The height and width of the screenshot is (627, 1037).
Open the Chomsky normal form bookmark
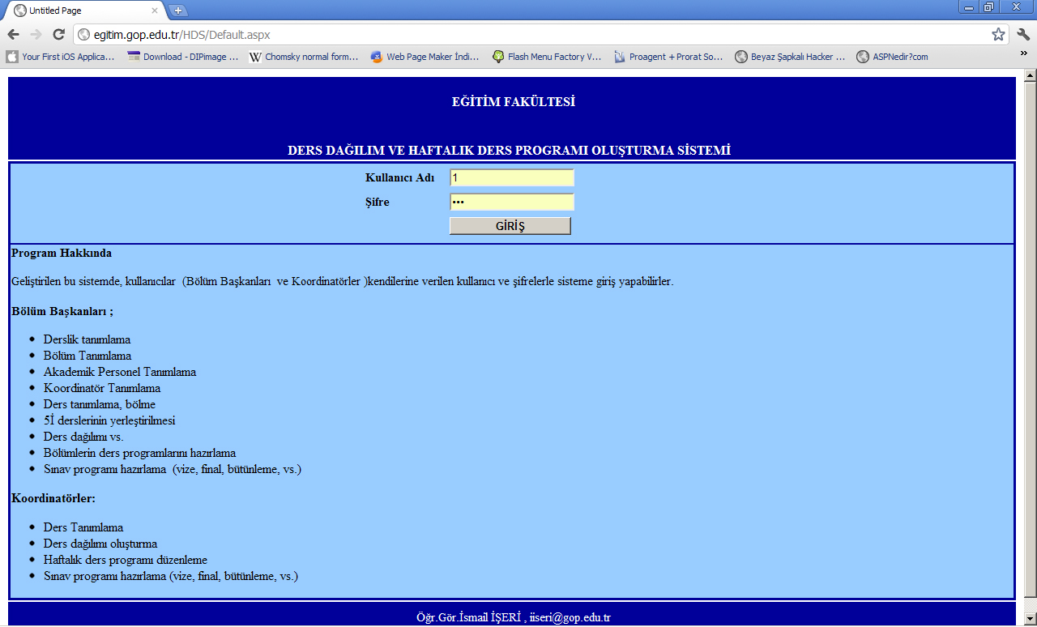[304, 57]
